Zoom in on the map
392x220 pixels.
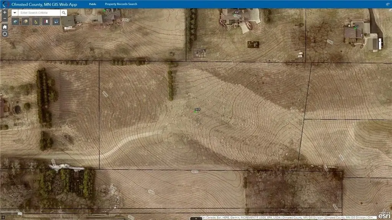5,12
